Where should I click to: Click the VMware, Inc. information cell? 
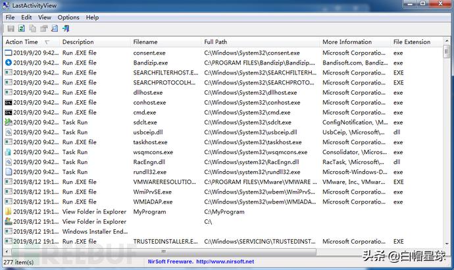point(354,182)
